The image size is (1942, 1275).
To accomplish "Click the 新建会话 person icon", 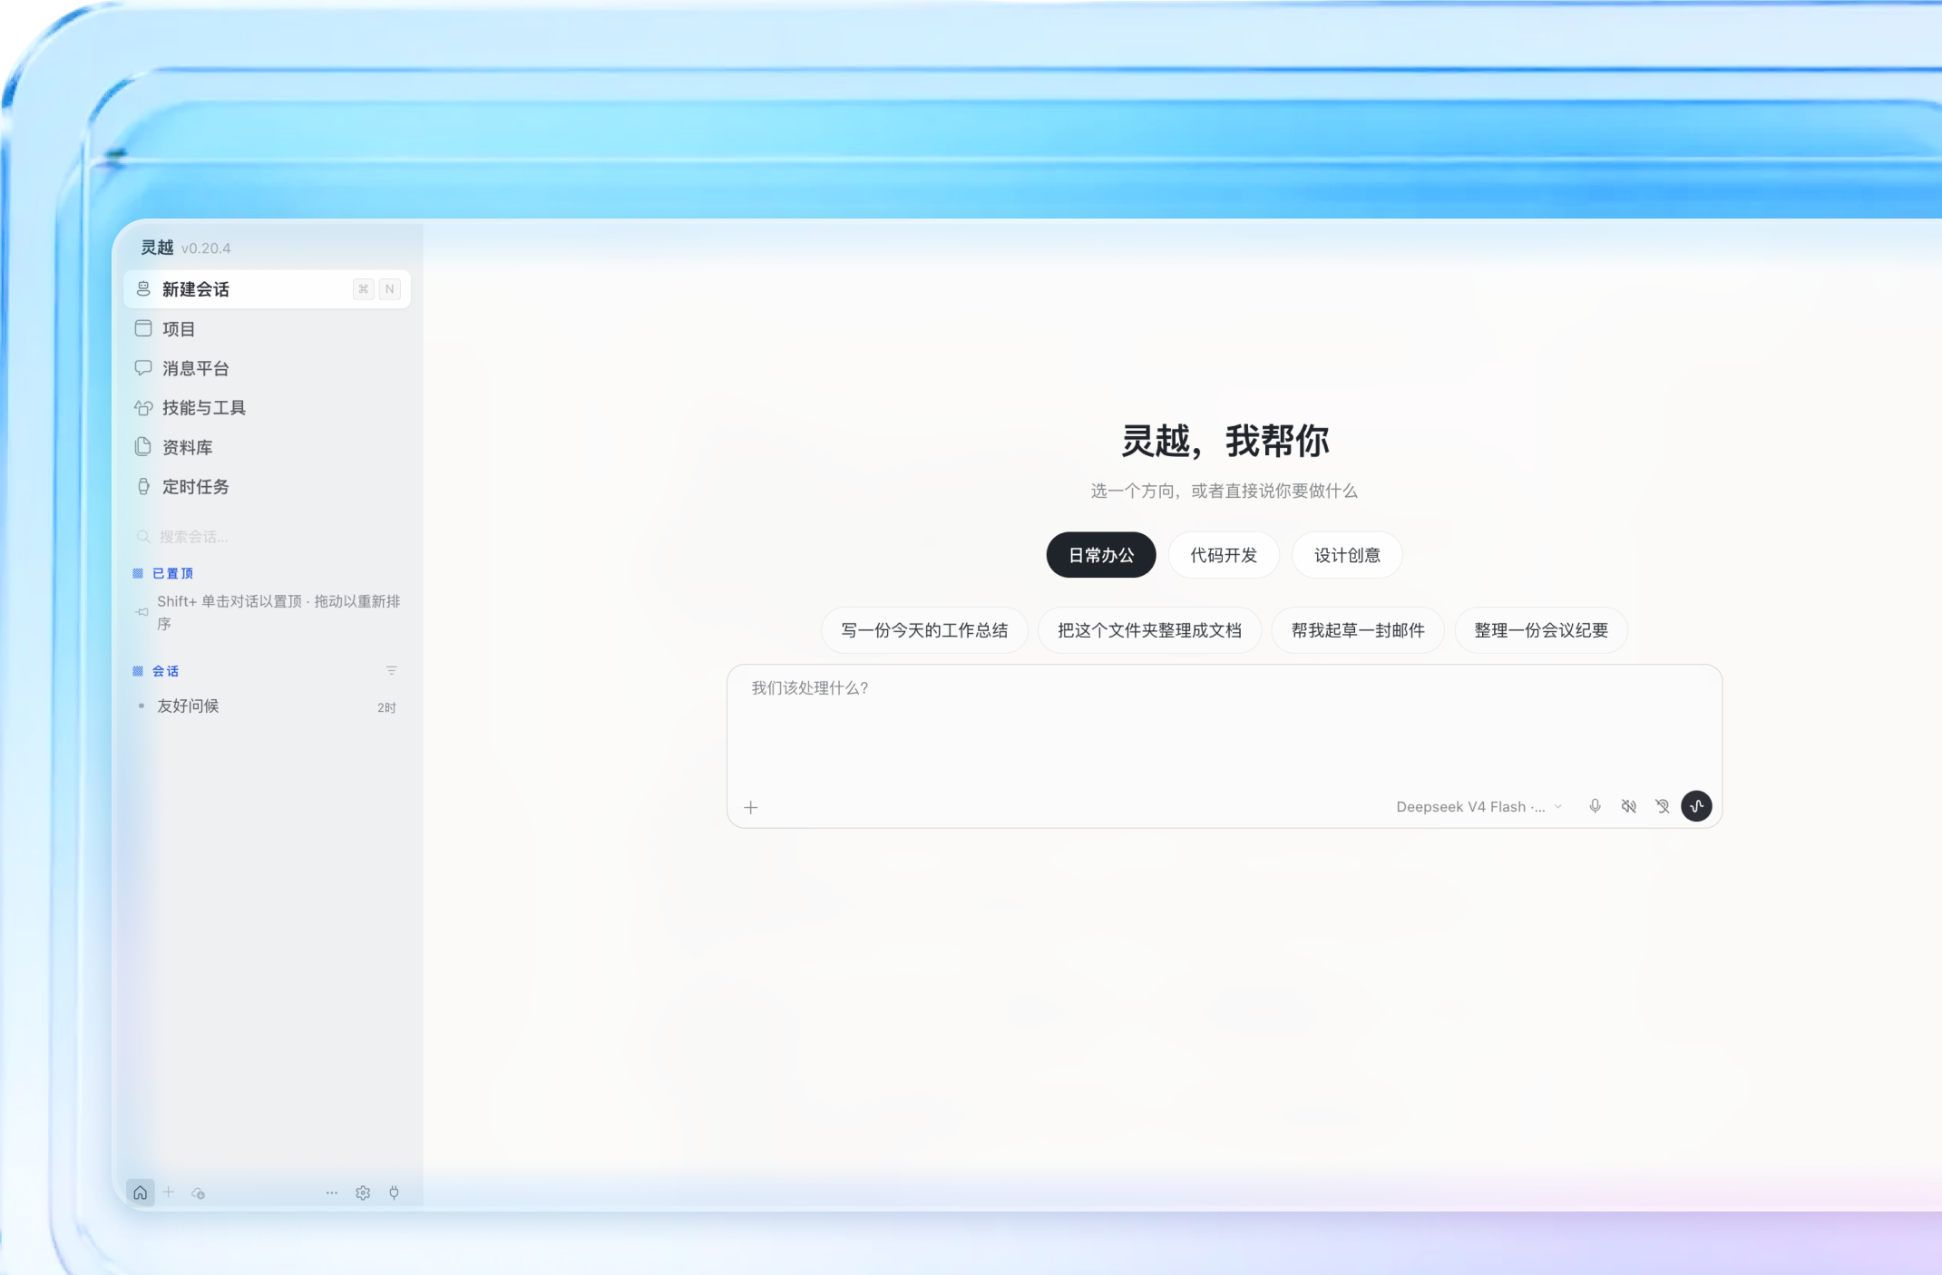I will (x=143, y=289).
